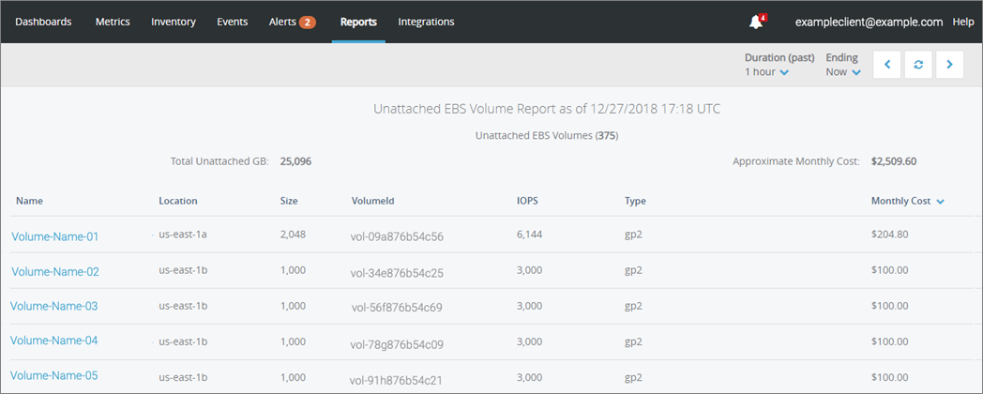
Task: Open the Volume-Name-04 link
Action: click(53, 341)
